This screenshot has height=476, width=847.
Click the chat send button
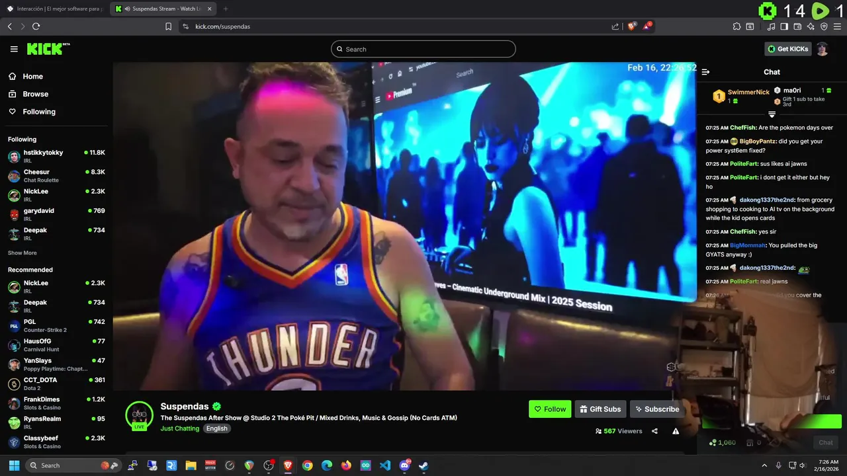826,443
